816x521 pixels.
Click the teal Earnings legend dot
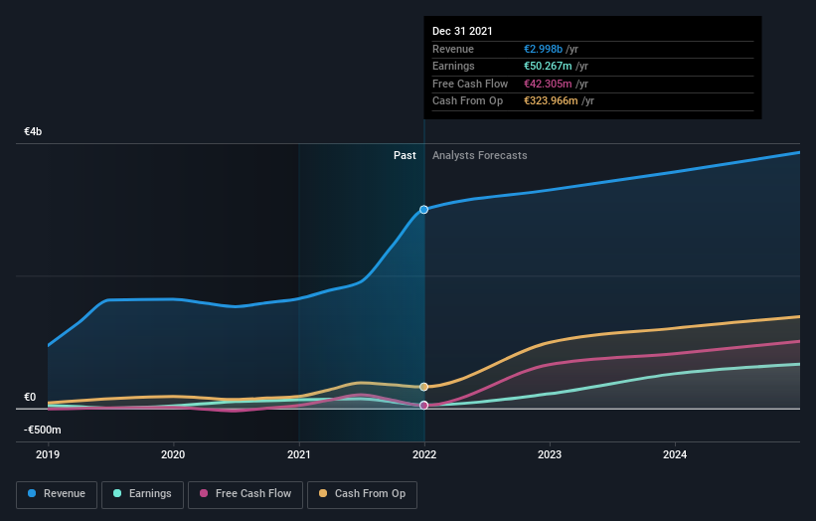(x=117, y=493)
